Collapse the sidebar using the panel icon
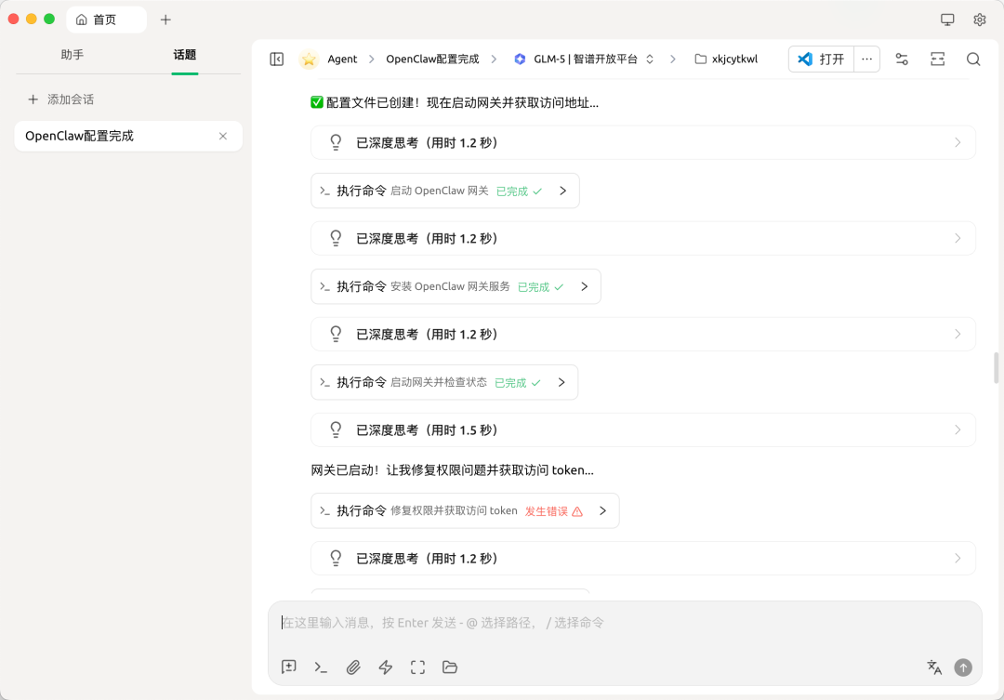Image resolution: width=1004 pixels, height=700 pixels. point(276,59)
